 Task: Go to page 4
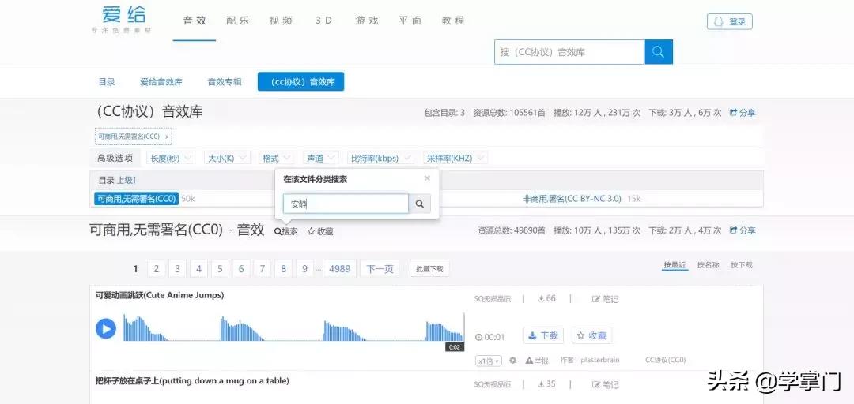click(198, 268)
